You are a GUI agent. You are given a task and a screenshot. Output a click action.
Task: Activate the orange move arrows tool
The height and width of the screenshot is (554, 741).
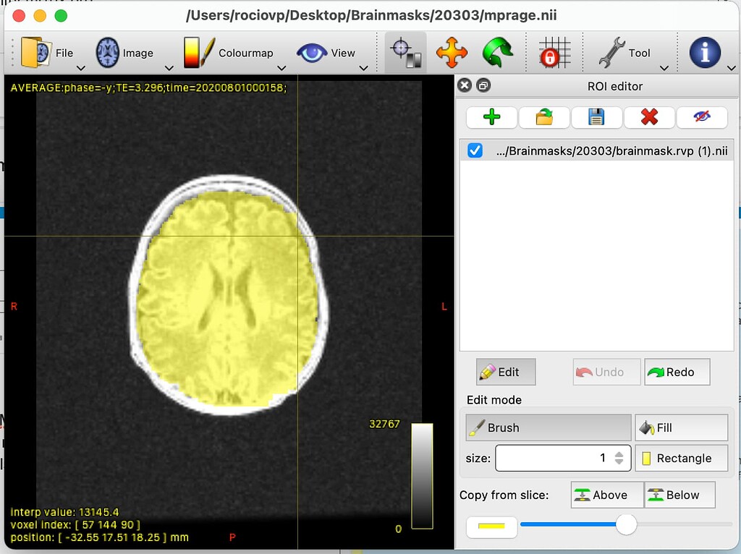pos(452,52)
